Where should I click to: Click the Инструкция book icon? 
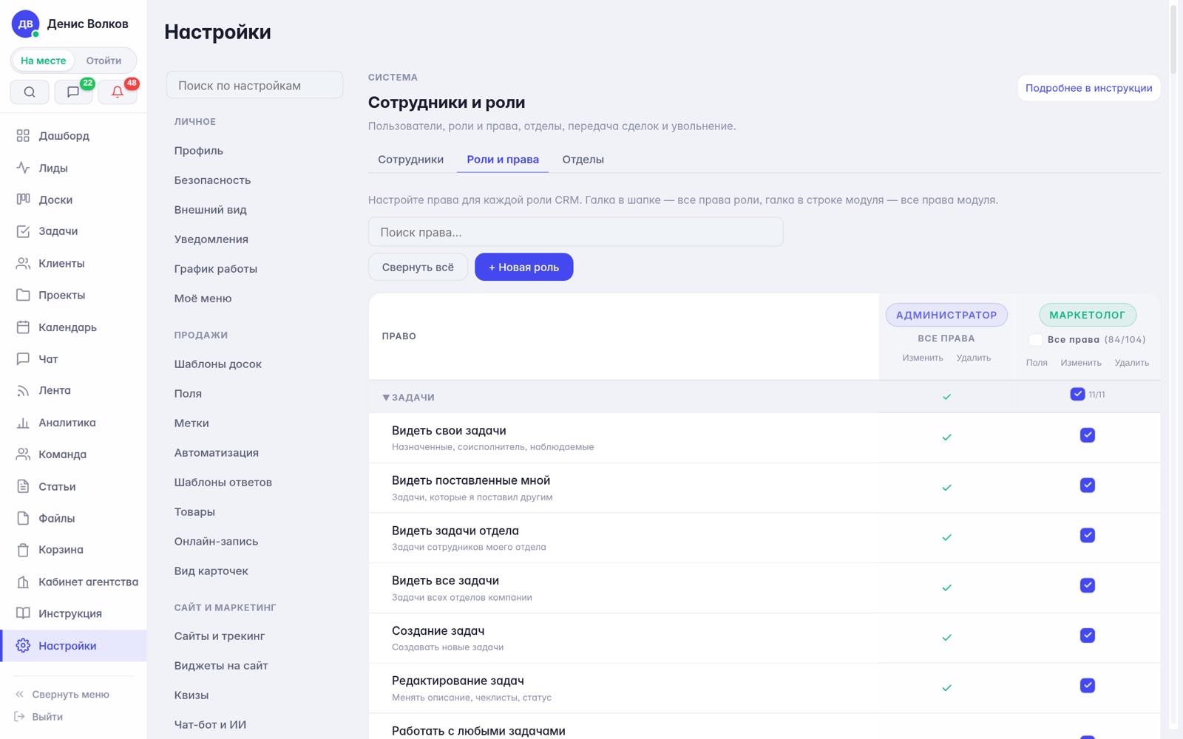click(23, 613)
